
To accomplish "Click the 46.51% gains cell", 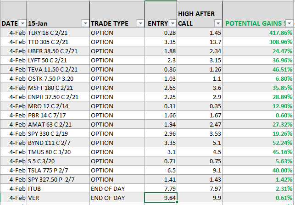I will (258, 69).
